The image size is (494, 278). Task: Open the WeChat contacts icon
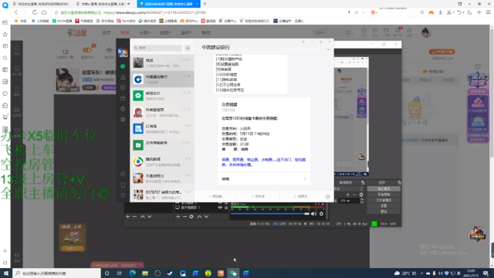click(x=123, y=77)
